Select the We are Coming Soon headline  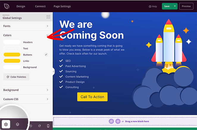click(92, 30)
